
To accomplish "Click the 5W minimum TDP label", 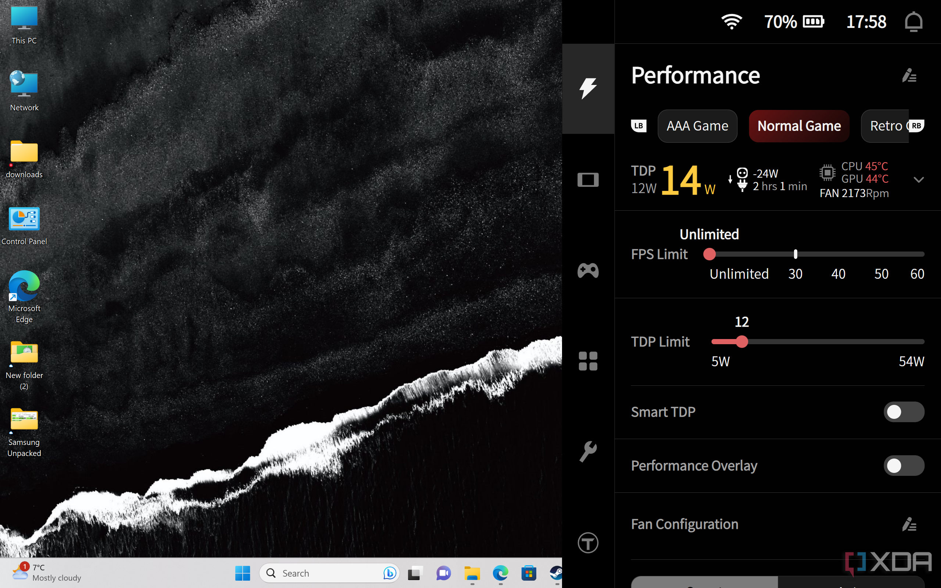I will tap(720, 361).
